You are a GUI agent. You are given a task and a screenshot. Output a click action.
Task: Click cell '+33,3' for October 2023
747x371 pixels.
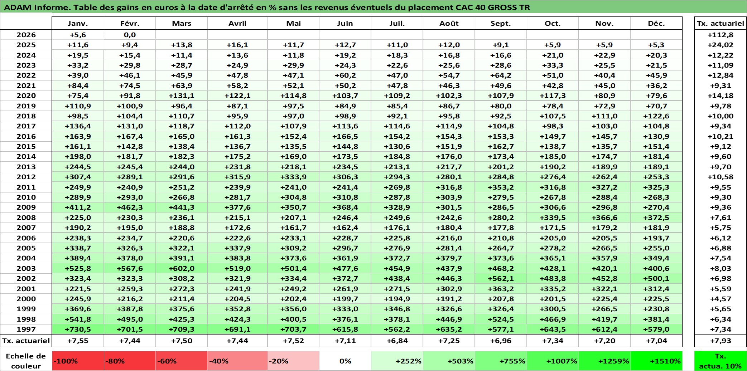pos(553,65)
